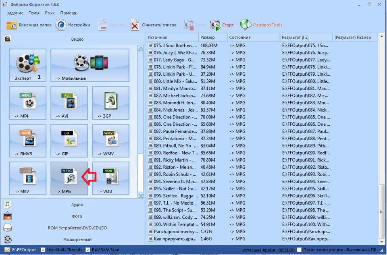Click the Фото picture icon
The width and height of the screenshot is (387, 255).
[8, 216]
